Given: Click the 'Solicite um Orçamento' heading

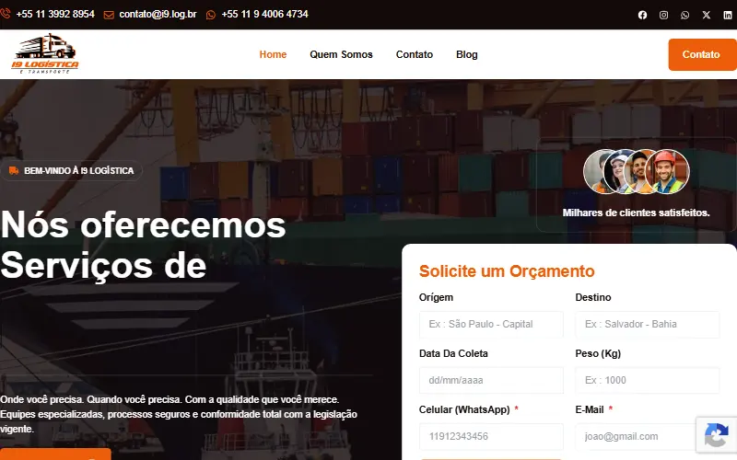Looking at the screenshot, I should point(507,270).
